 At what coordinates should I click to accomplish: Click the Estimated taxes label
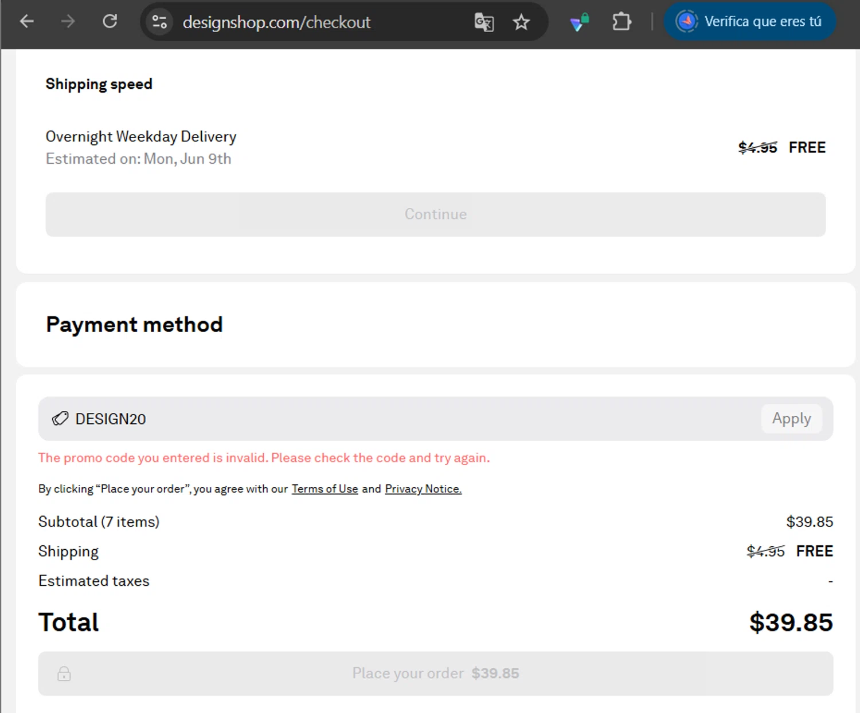pos(94,581)
